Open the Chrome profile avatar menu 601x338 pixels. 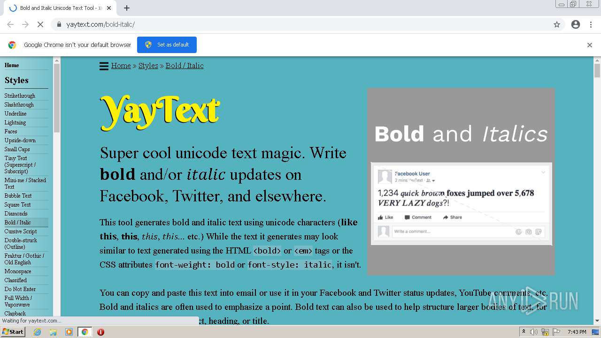point(576,24)
